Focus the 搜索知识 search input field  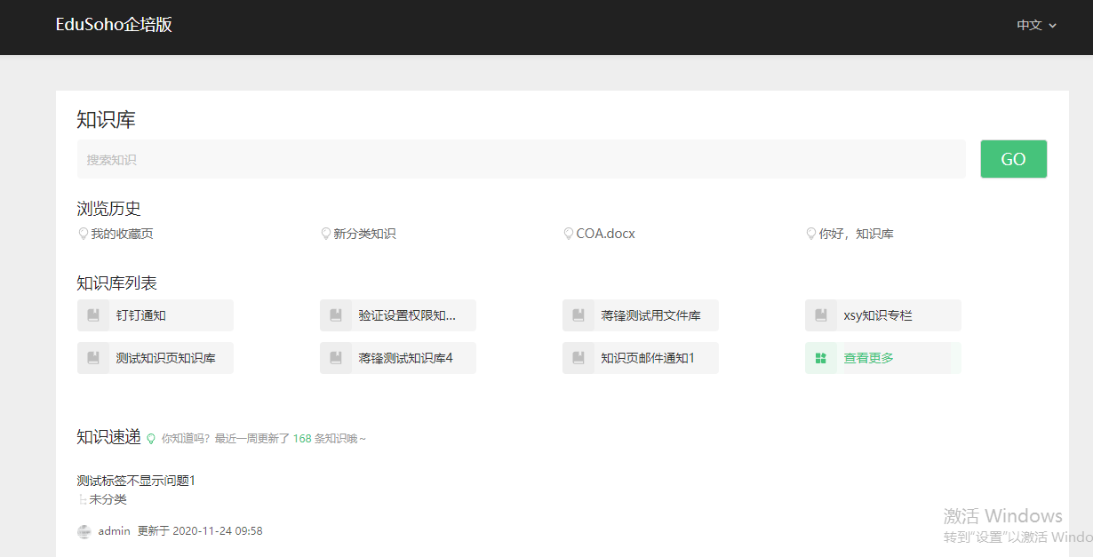[x=521, y=160]
